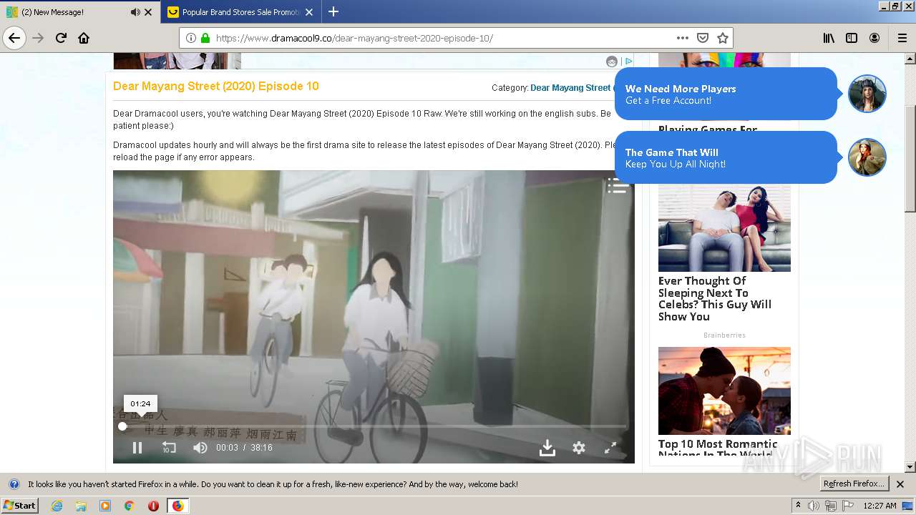
Task: Open Ever Thought Of Sleeping article link
Action: click(715, 299)
